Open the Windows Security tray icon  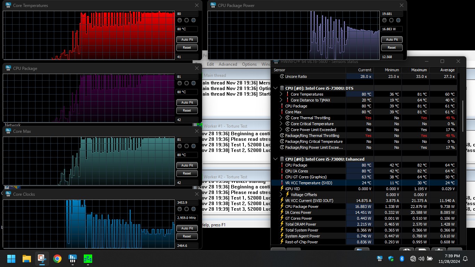click(391, 259)
